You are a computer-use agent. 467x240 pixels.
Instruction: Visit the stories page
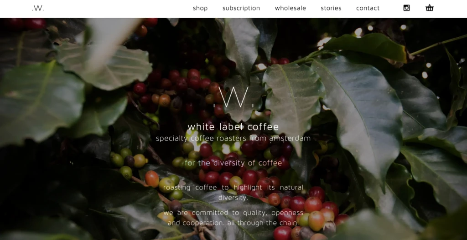(x=331, y=8)
